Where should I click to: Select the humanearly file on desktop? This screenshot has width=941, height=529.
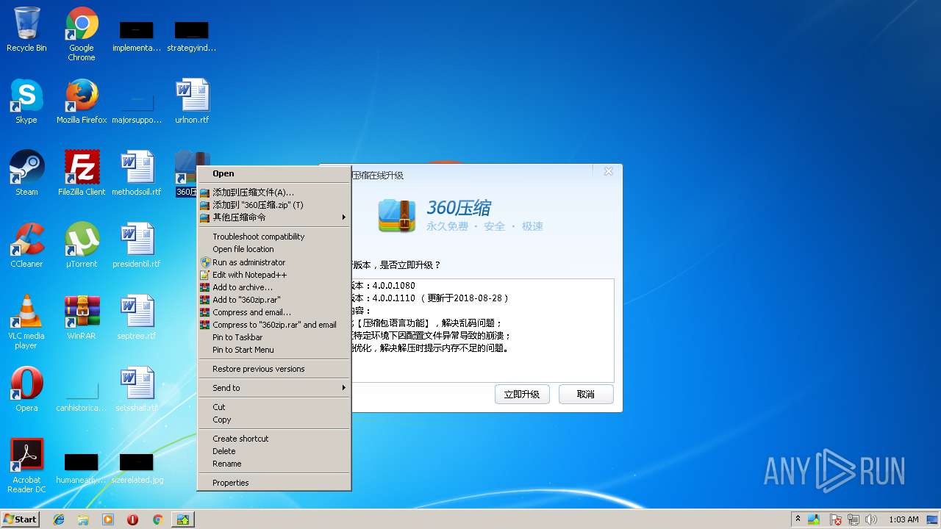[82, 468]
